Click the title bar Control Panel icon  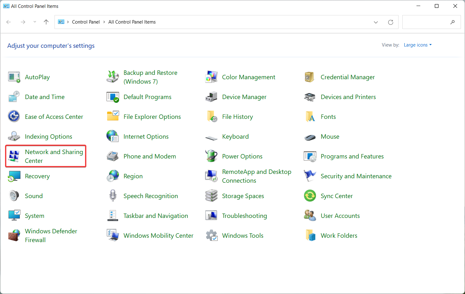pyautogui.click(x=6, y=6)
